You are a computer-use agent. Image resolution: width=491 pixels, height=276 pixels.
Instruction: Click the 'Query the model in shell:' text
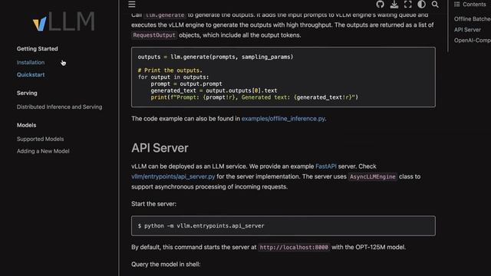click(x=166, y=264)
